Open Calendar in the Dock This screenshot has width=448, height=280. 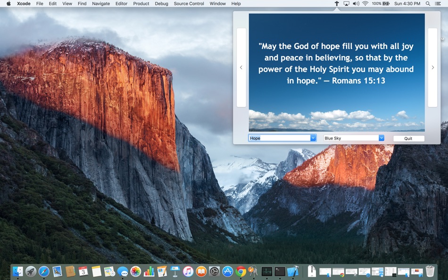83,272
